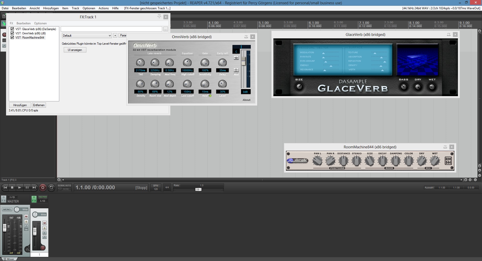Screen dimensions: 482x261
Task: Click OmniVerb Mod power button
Action: pyautogui.click(x=236, y=70)
